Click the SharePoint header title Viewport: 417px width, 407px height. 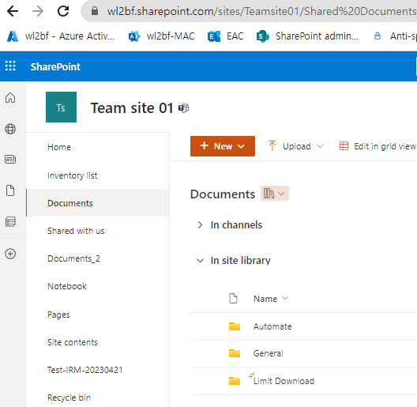pos(55,66)
